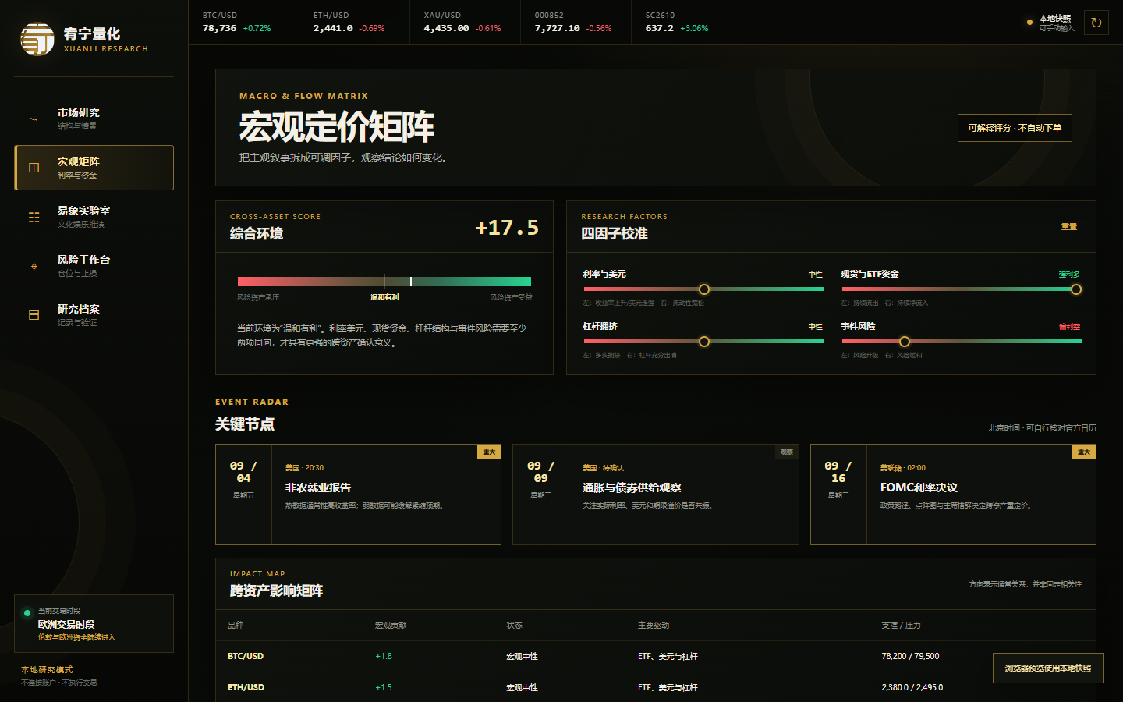Click the BTC/USD row in the 跨资产影响矩阵 table
This screenshot has height=702, width=1123.
655,656
